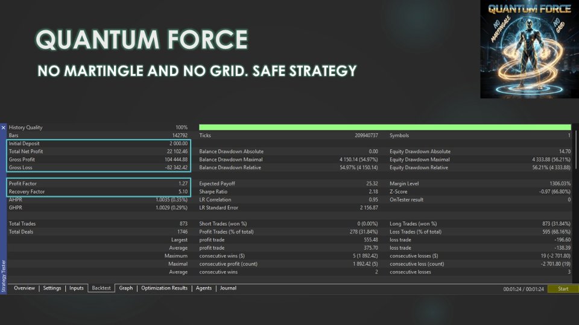This screenshot has height=325, width=579.
Task: Click the Strategy Tester vertical label
Action: pos(4,276)
